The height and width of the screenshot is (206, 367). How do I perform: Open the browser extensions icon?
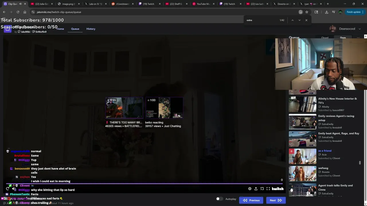pos(316,12)
